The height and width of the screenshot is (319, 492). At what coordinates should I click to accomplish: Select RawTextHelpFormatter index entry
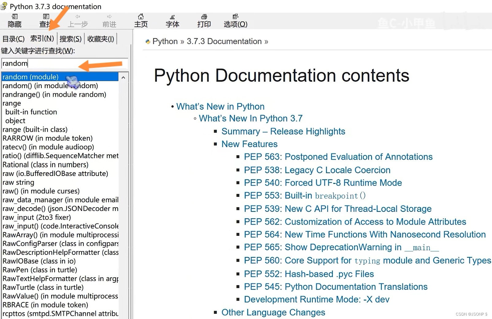click(60, 278)
